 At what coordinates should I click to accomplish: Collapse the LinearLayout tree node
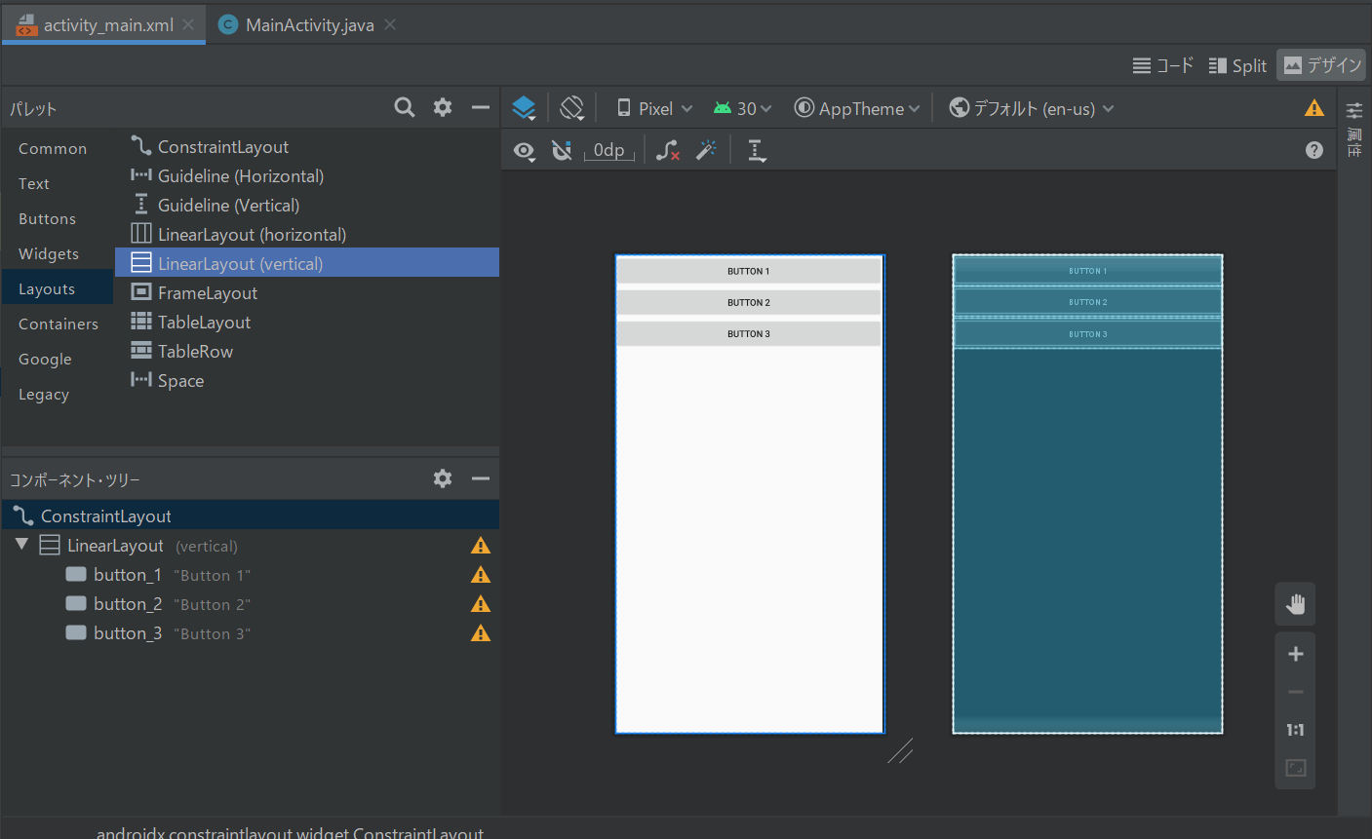point(21,545)
